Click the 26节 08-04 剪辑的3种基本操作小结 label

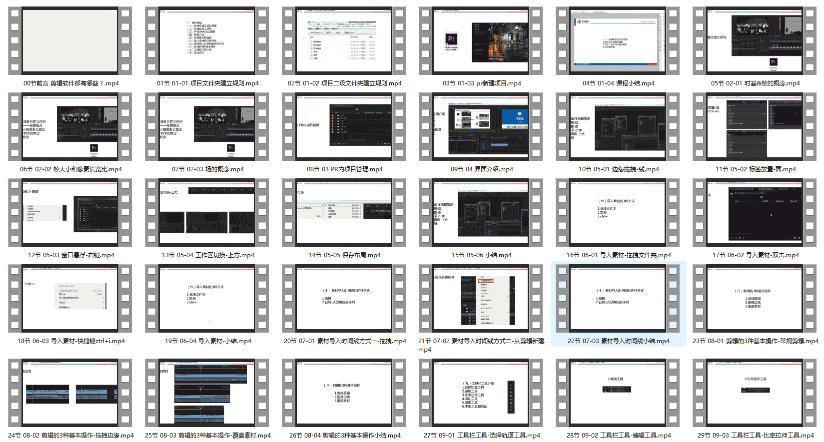(345, 436)
